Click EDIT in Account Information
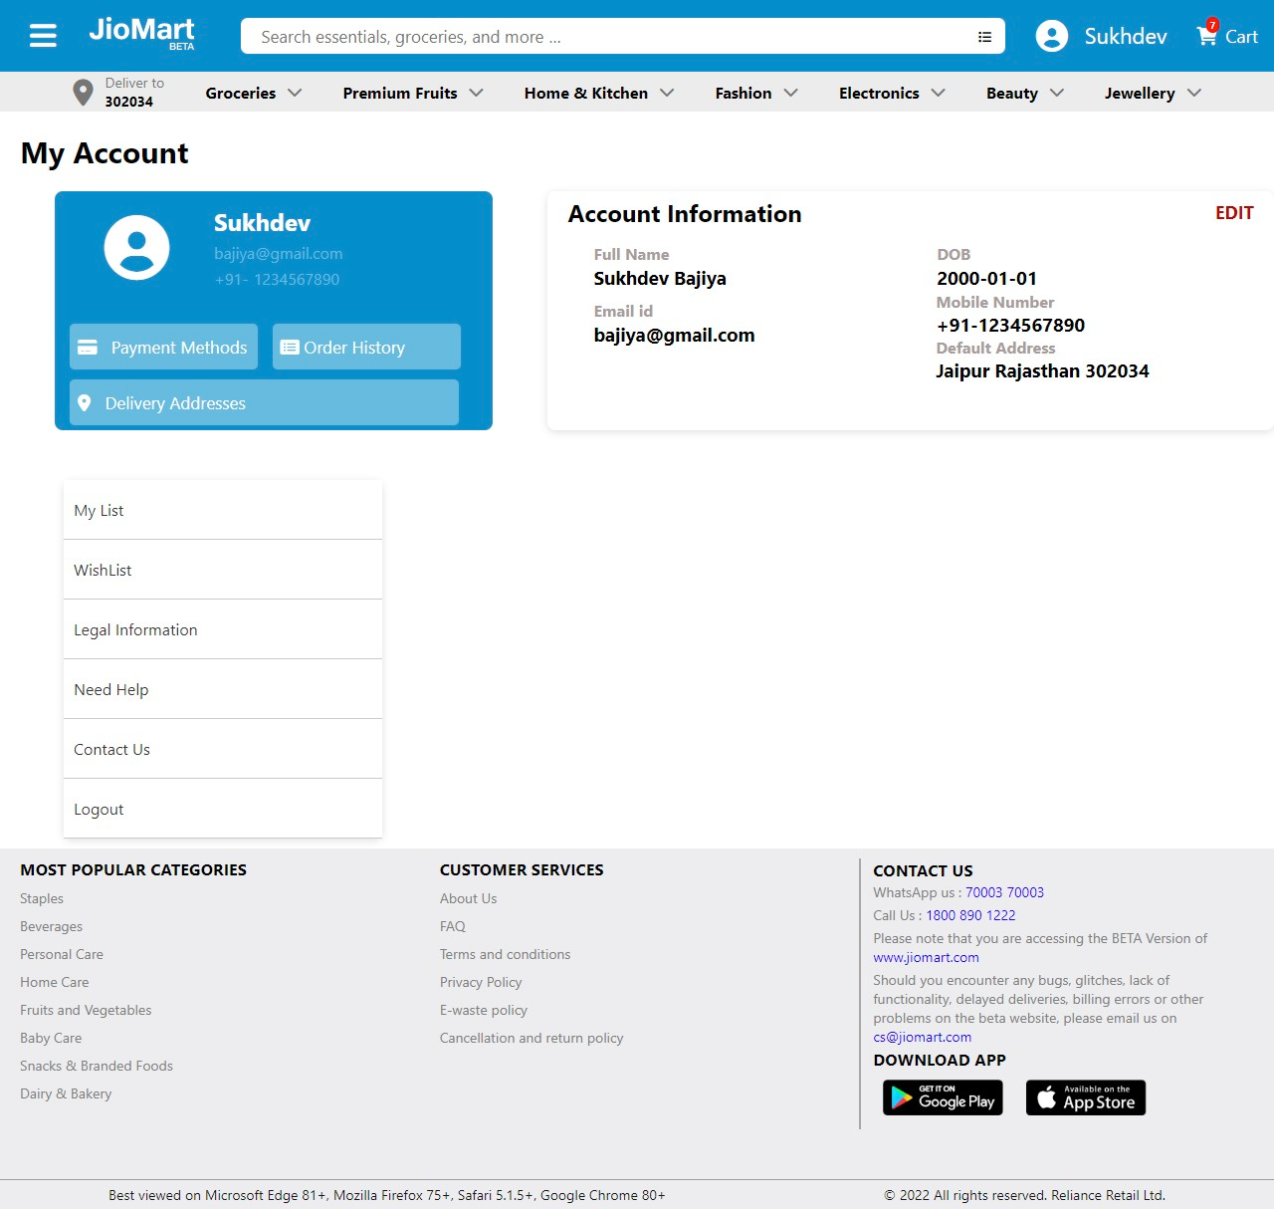Image resolution: width=1274 pixels, height=1209 pixels. coord(1234,213)
